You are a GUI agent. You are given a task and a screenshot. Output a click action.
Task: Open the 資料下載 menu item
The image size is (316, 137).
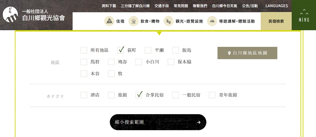(109, 6)
